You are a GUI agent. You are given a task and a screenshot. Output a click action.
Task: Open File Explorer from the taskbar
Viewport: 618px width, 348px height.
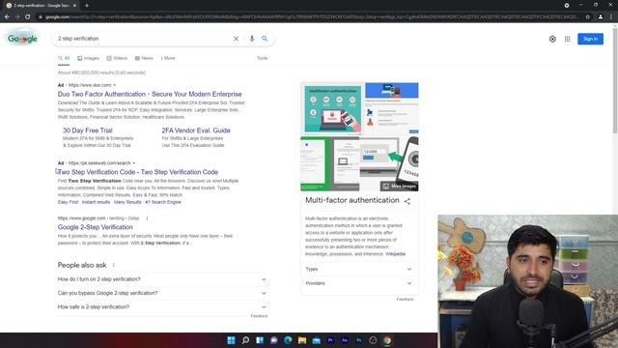[x=302, y=340]
